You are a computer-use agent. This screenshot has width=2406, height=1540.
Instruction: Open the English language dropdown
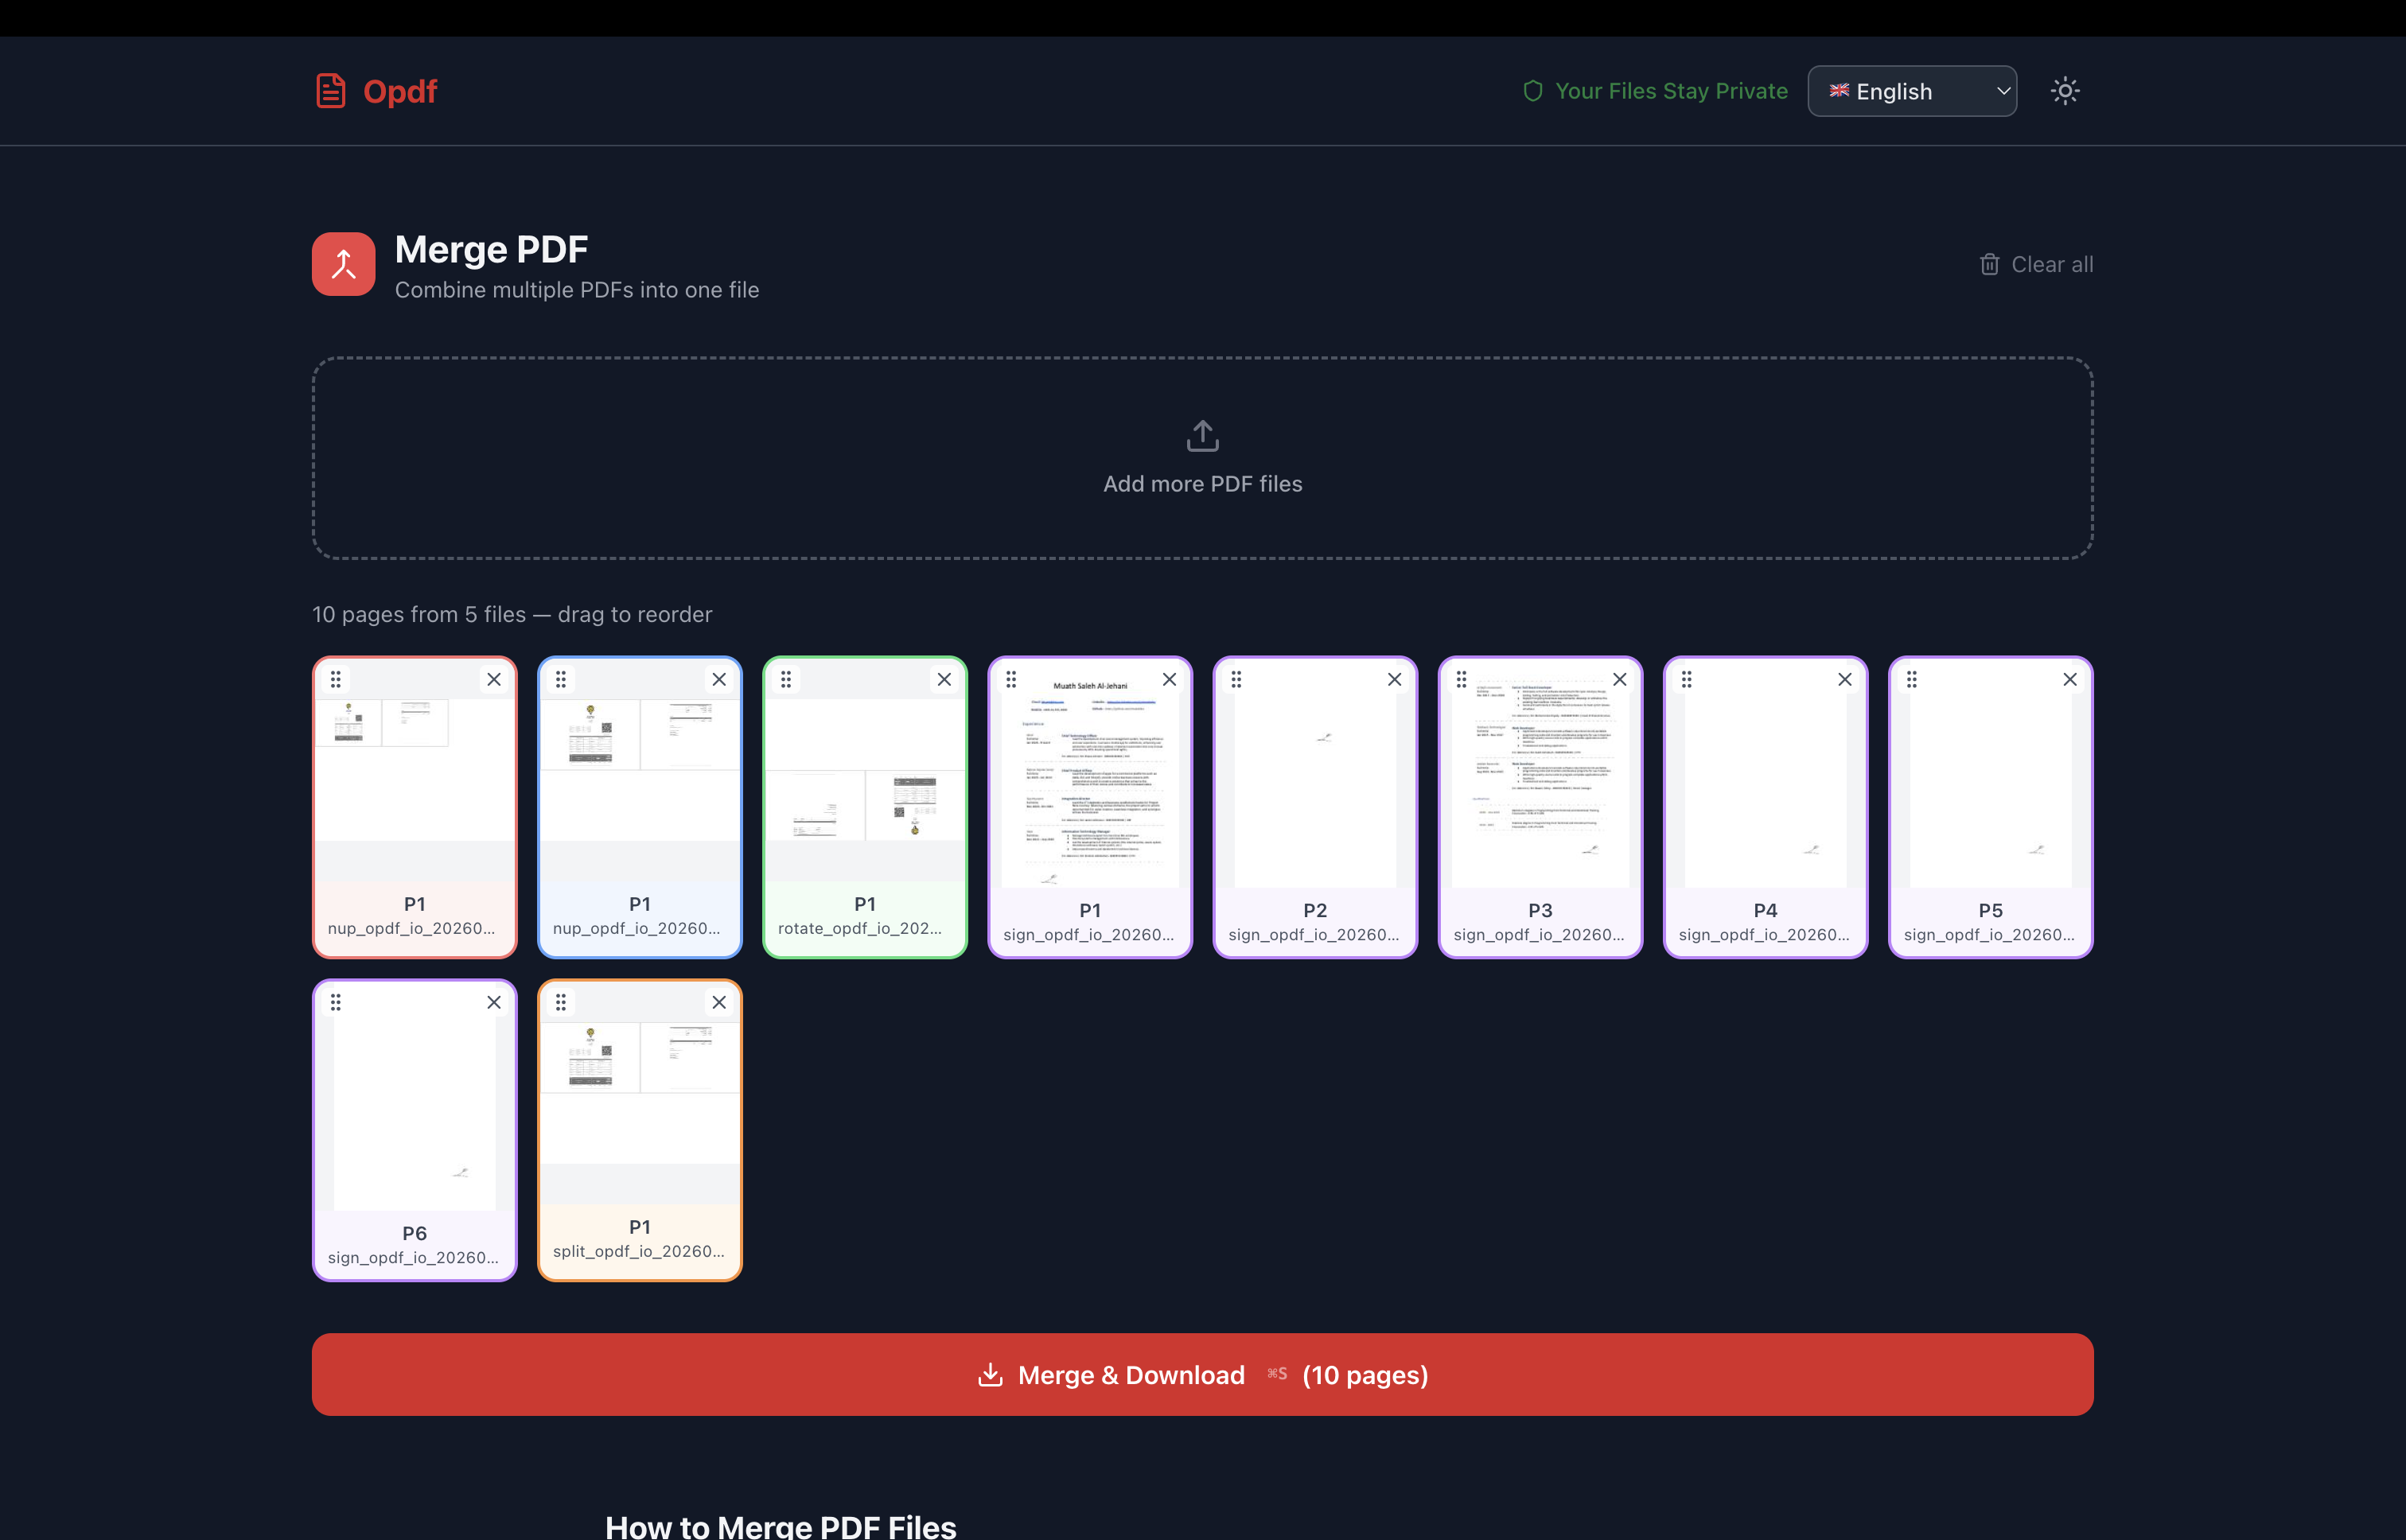pyautogui.click(x=1911, y=91)
